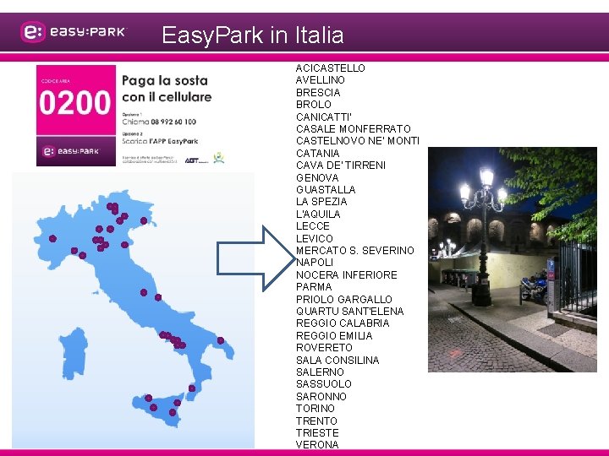Viewport: 609px width, 456px height.
Task: Click ACICASTELLO in the city list
Action: [331, 68]
